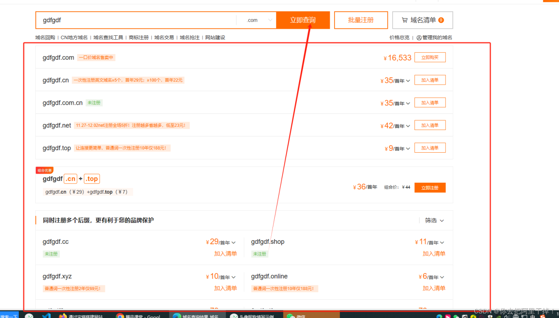Click the gdfgdf.com domain name

click(x=59, y=58)
